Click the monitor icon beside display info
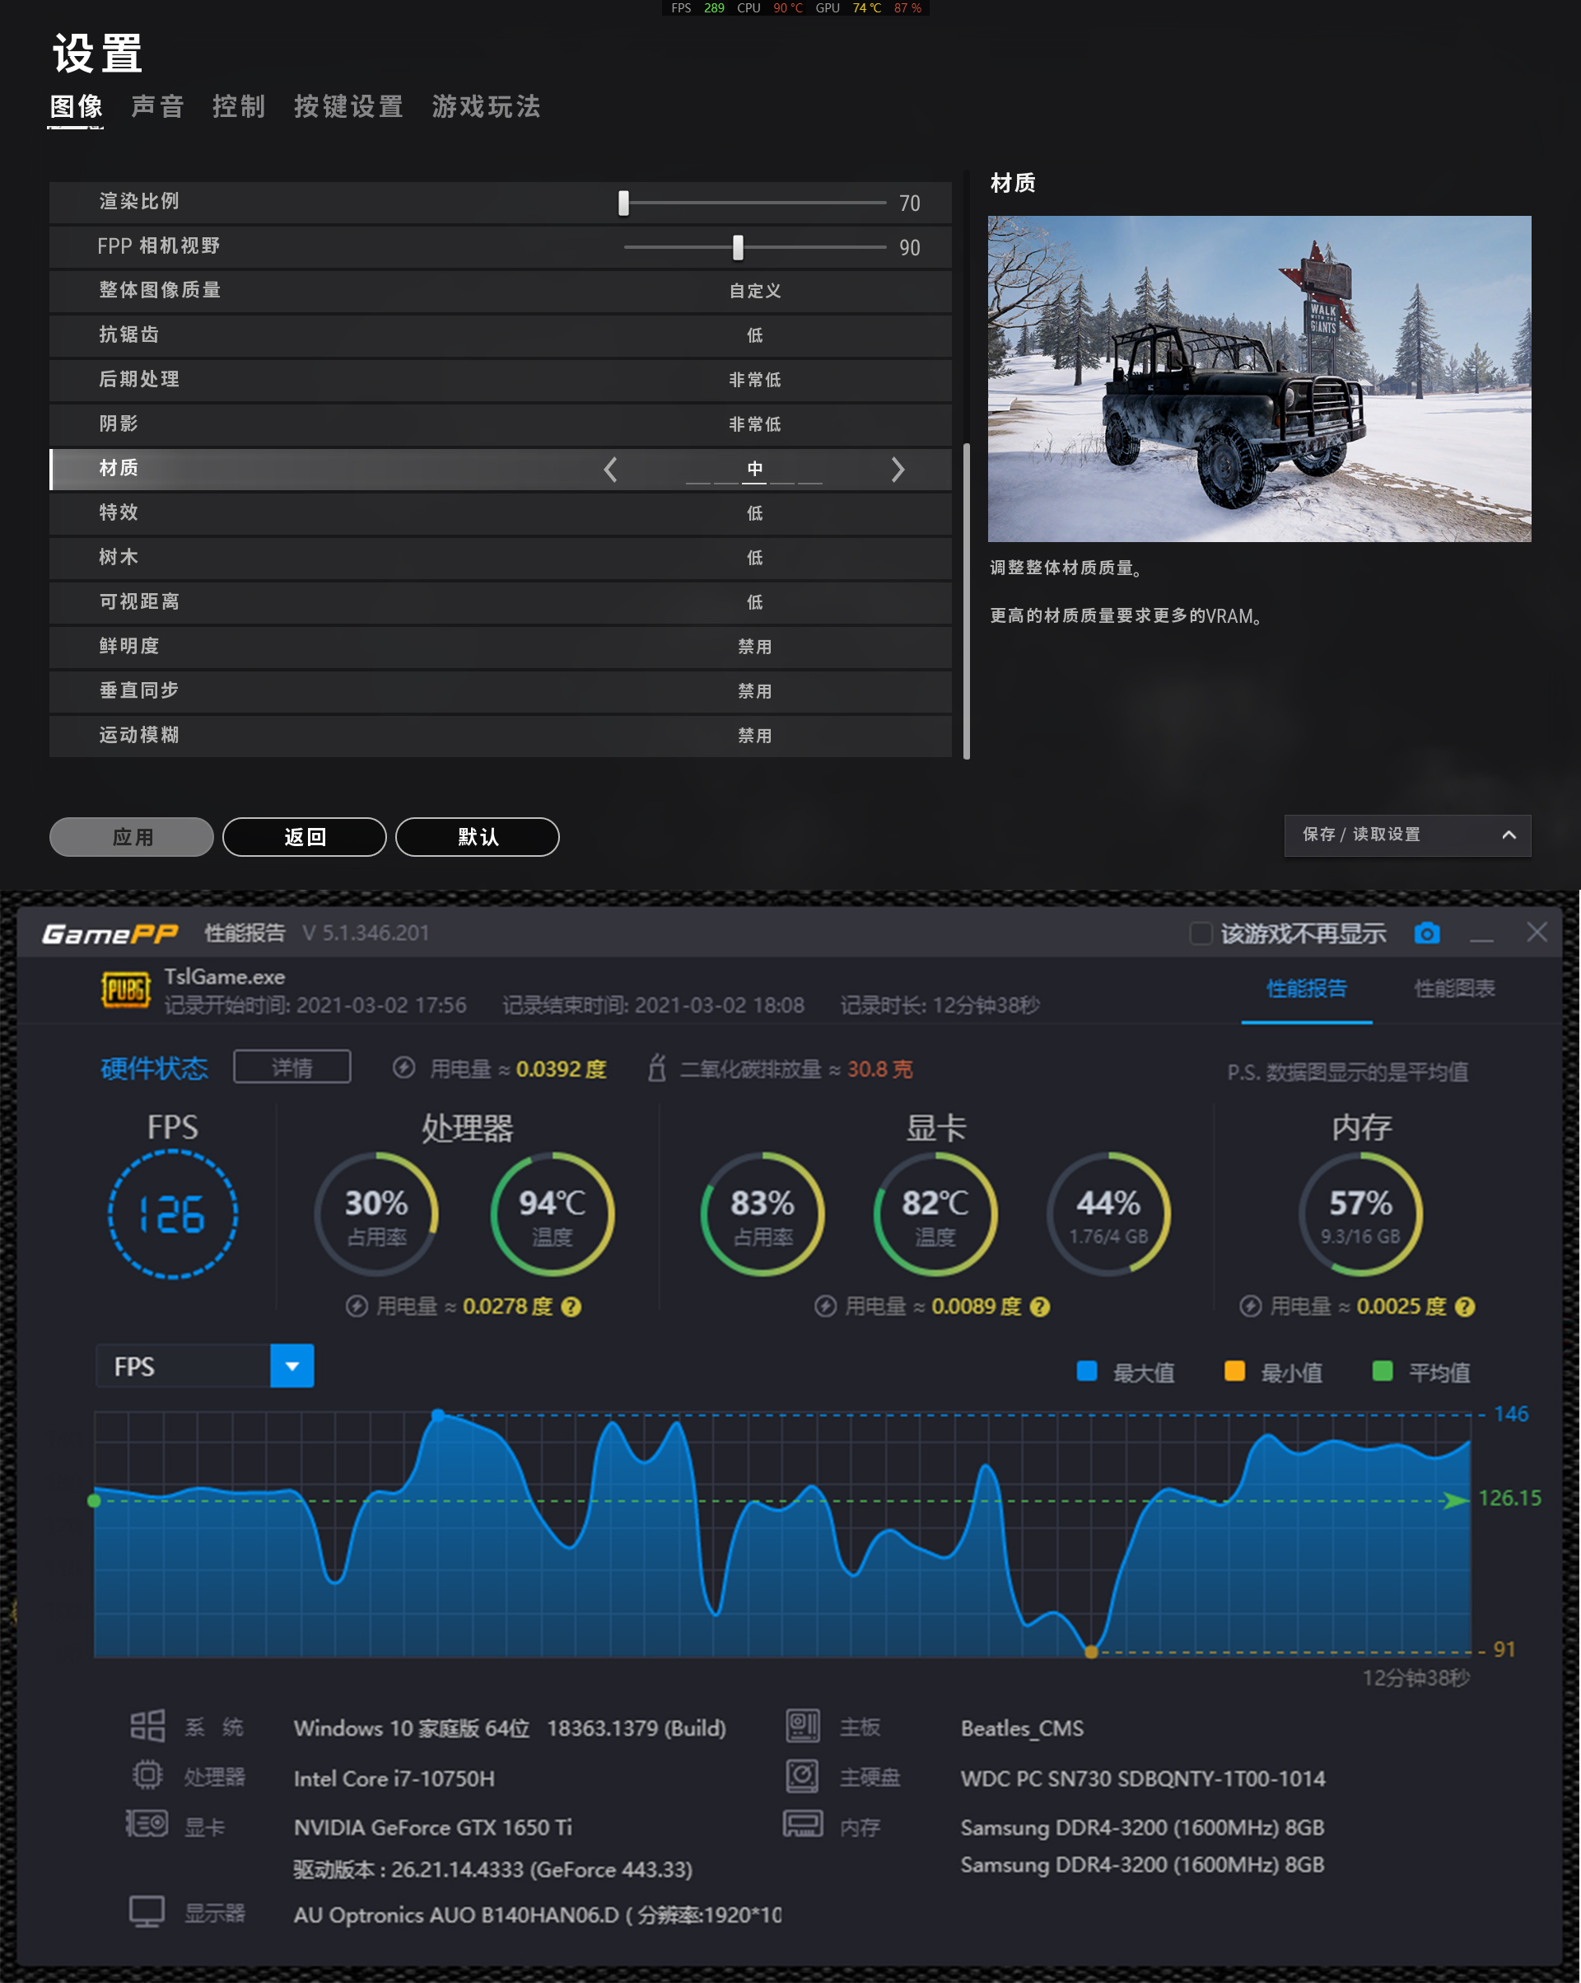This screenshot has width=1581, height=1983. point(147,1913)
